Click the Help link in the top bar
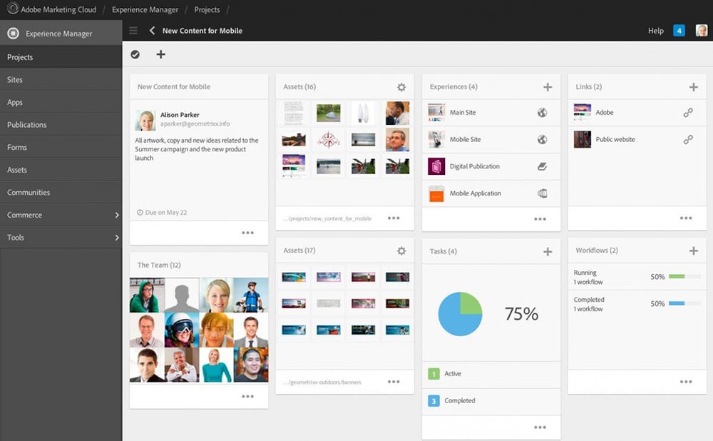The image size is (713, 441). tap(655, 31)
